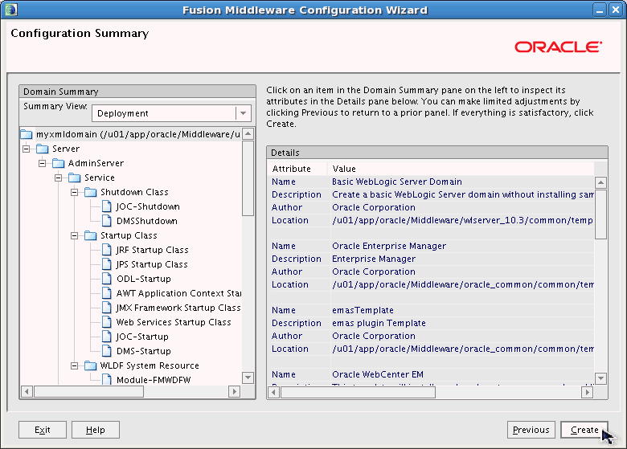Viewport: 627px width, 449px height.
Task: Collapse the WLDF System Resource node
Action: pyautogui.click(x=75, y=366)
